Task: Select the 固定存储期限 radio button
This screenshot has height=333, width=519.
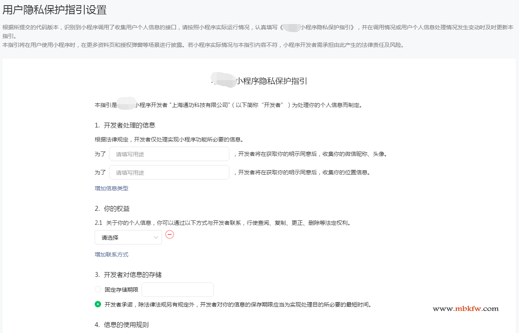Action: [x=98, y=289]
